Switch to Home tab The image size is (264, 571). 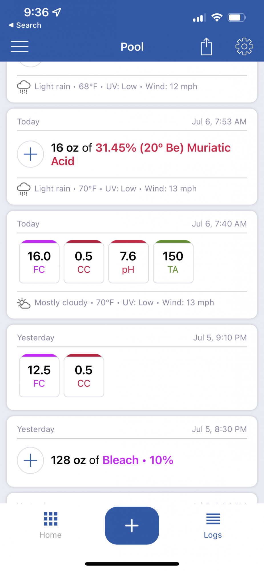tap(51, 525)
